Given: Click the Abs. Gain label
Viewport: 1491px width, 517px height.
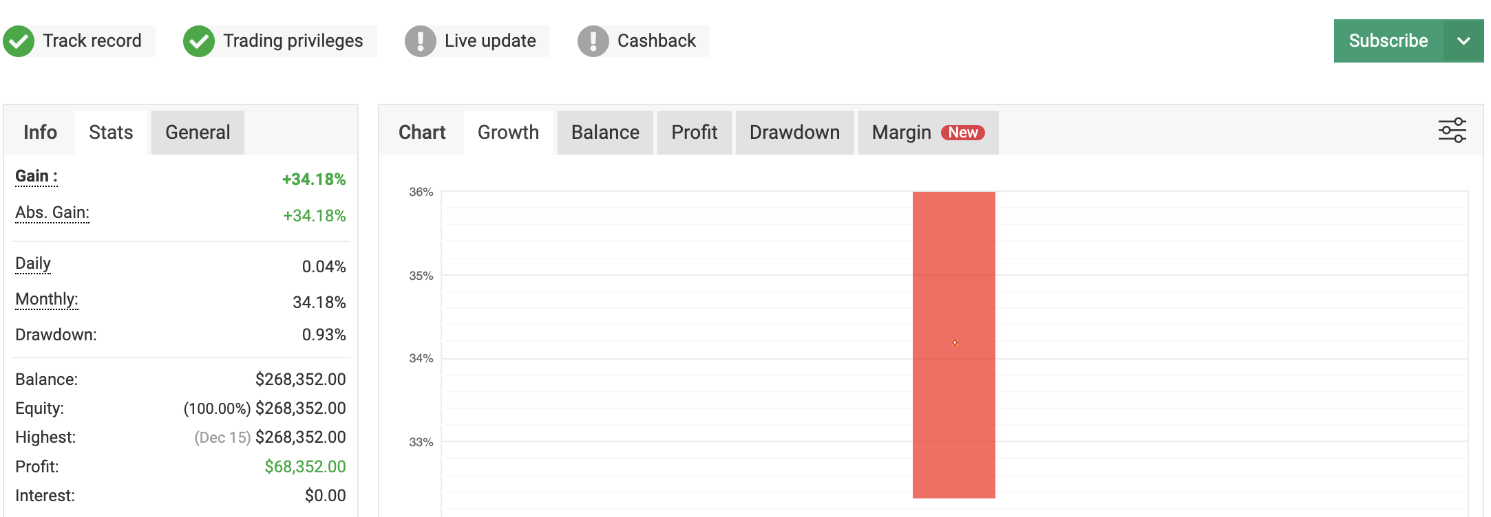Looking at the screenshot, I should tap(52, 213).
